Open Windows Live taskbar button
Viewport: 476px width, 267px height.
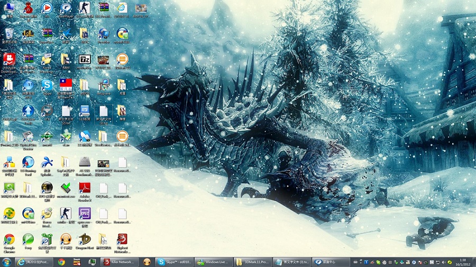click(214, 262)
